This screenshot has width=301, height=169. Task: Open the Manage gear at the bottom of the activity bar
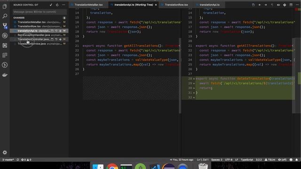point(5,152)
